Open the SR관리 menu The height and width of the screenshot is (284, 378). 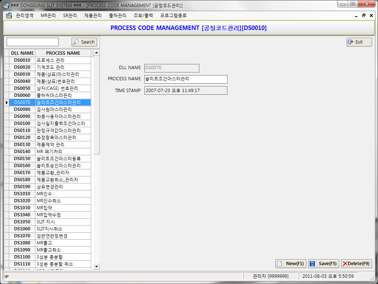(70, 16)
